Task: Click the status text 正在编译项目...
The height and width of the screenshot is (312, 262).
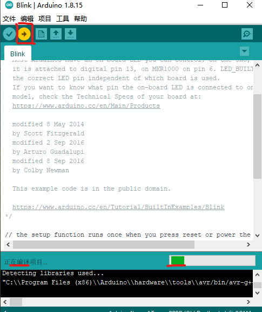Action: (x=26, y=262)
